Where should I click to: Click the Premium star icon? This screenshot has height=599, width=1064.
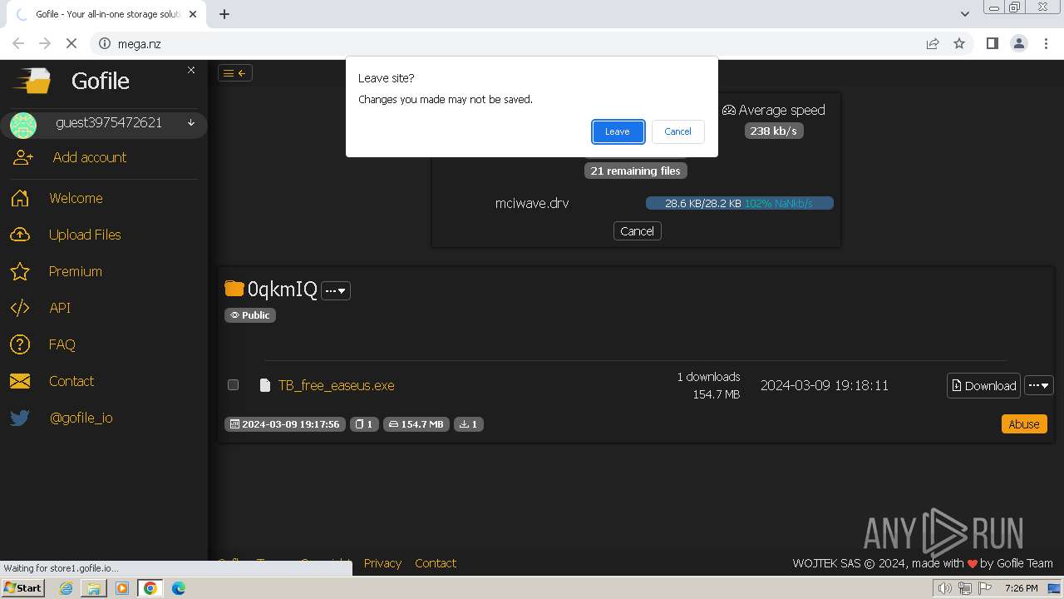pos(20,271)
